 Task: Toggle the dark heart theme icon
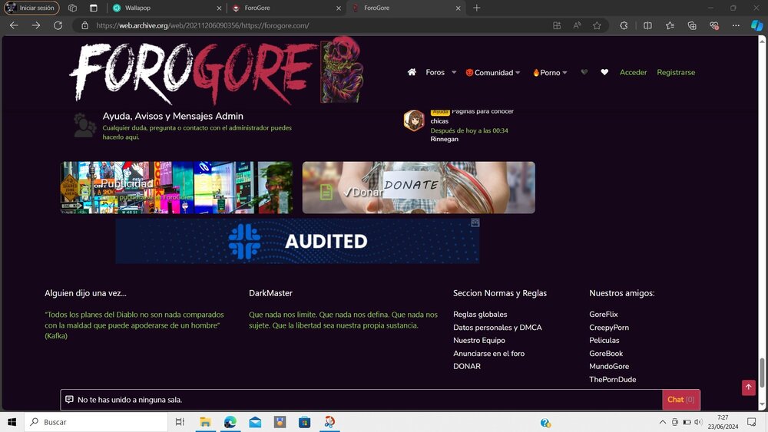[x=584, y=72]
